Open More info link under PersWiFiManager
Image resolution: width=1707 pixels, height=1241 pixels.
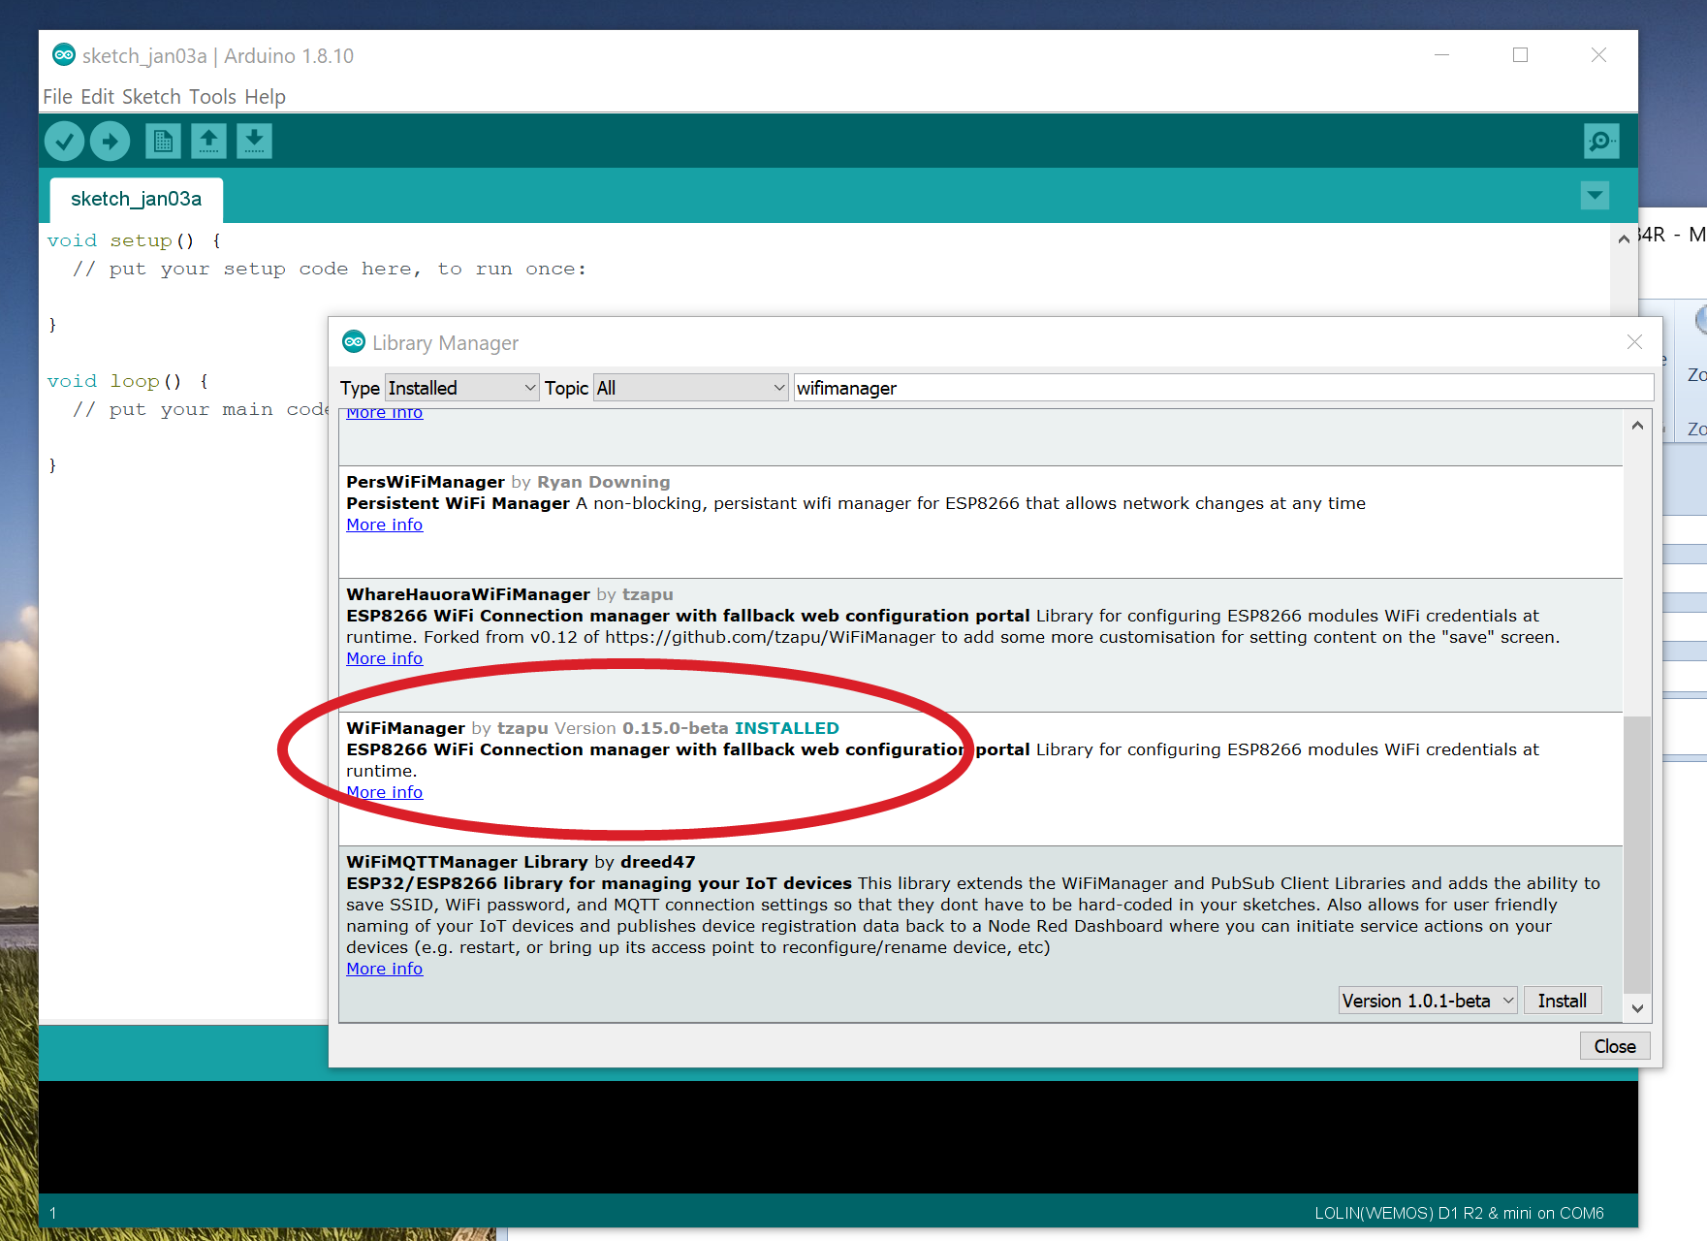(385, 525)
